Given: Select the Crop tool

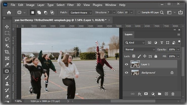Looking at the screenshot, I should 7,52.
